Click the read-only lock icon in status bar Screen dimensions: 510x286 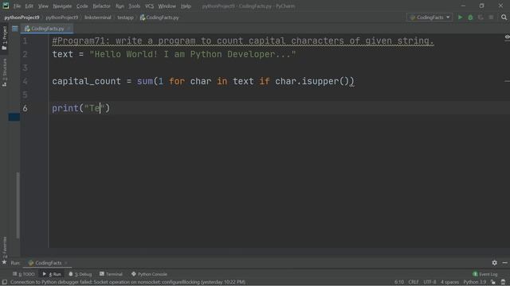(x=493, y=282)
